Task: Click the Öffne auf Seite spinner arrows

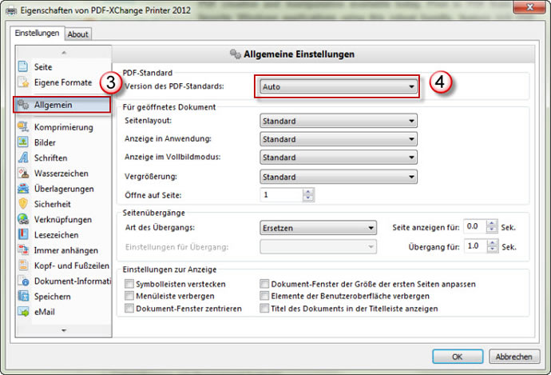Action: click(308, 194)
